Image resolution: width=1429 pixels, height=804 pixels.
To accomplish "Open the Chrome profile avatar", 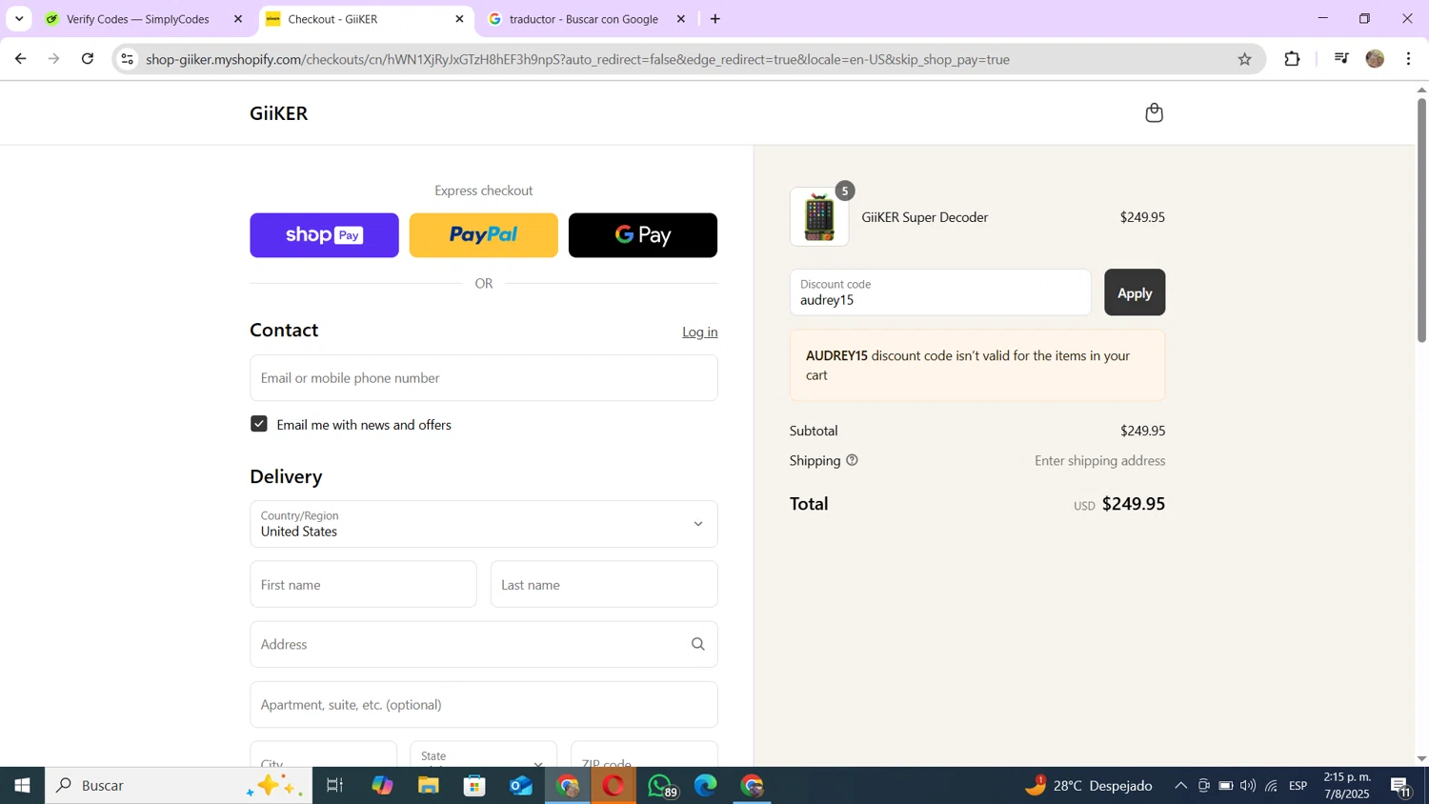I will point(1375,59).
